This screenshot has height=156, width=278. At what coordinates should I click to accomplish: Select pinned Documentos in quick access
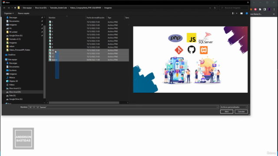14,21
